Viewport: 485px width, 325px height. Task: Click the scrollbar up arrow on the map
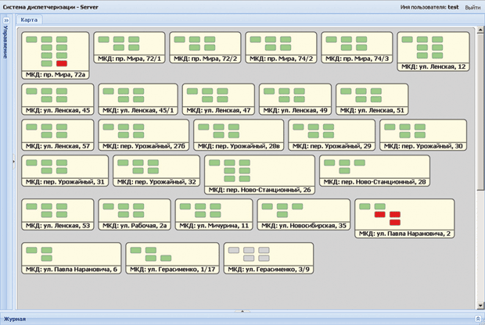pyautogui.click(x=480, y=30)
